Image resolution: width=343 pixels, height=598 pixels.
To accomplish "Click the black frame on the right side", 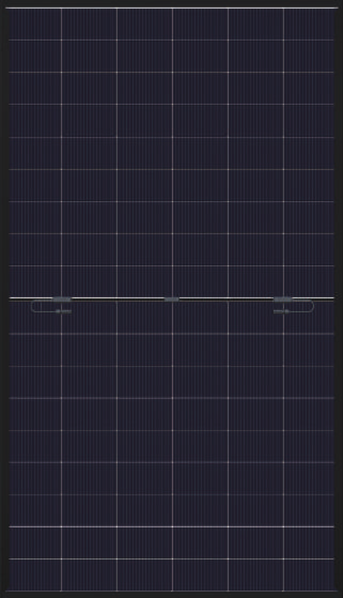I will pos(339,299).
